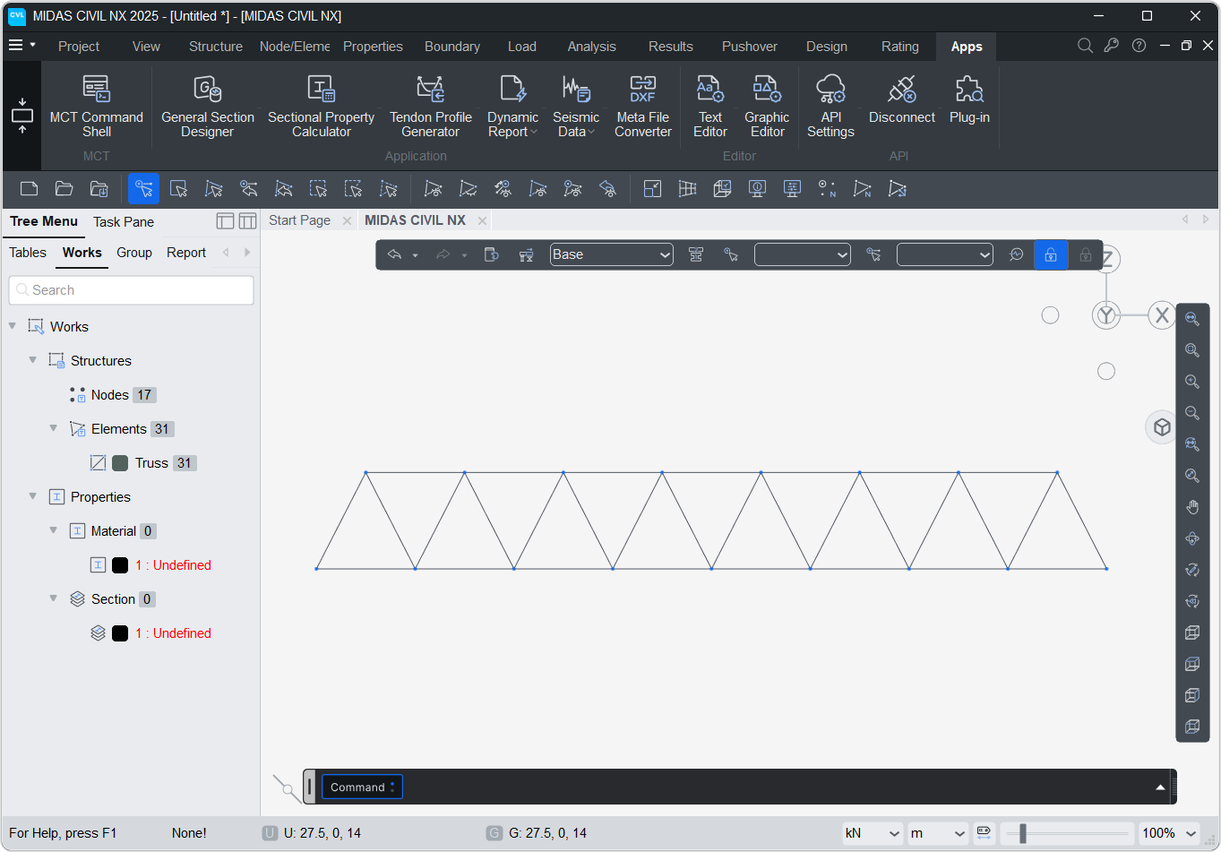Viewport: 1221px width, 852px height.
Task: Open the 100% zoom dropdown
Action: tap(1169, 833)
